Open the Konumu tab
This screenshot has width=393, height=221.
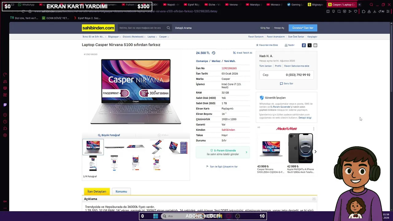click(x=121, y=191)
